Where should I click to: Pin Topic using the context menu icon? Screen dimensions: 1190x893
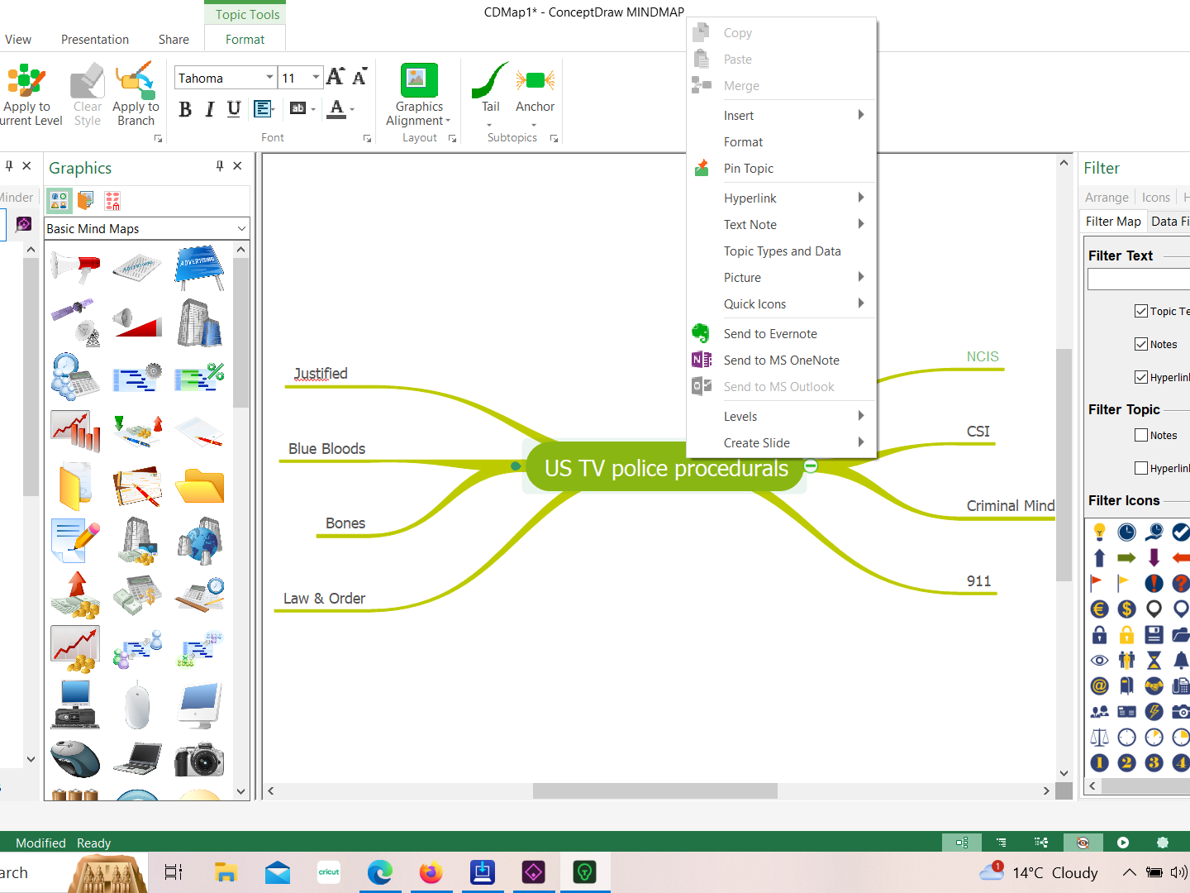pos(749,168)
